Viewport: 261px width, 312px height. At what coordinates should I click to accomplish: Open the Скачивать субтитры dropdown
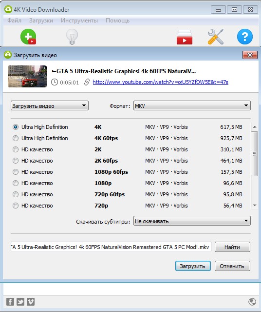click(x=192, y=221)
